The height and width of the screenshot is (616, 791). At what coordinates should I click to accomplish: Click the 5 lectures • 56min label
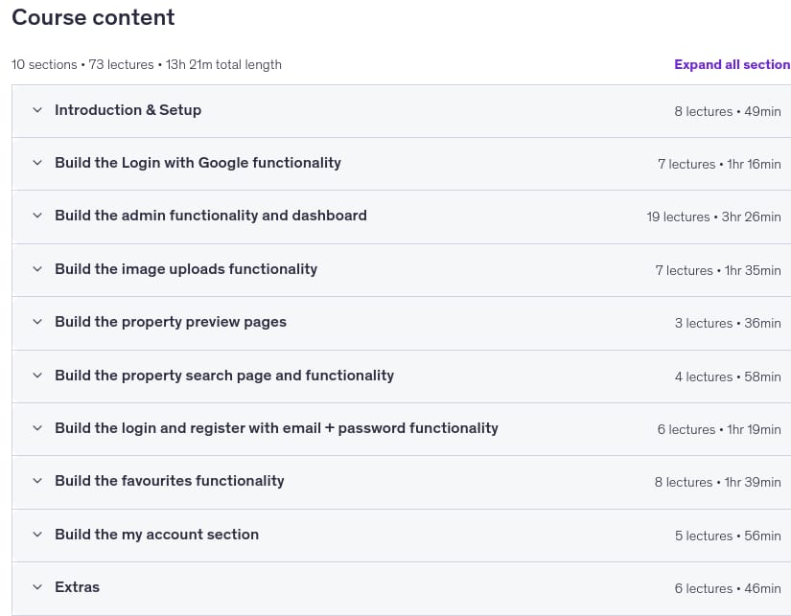728,536
